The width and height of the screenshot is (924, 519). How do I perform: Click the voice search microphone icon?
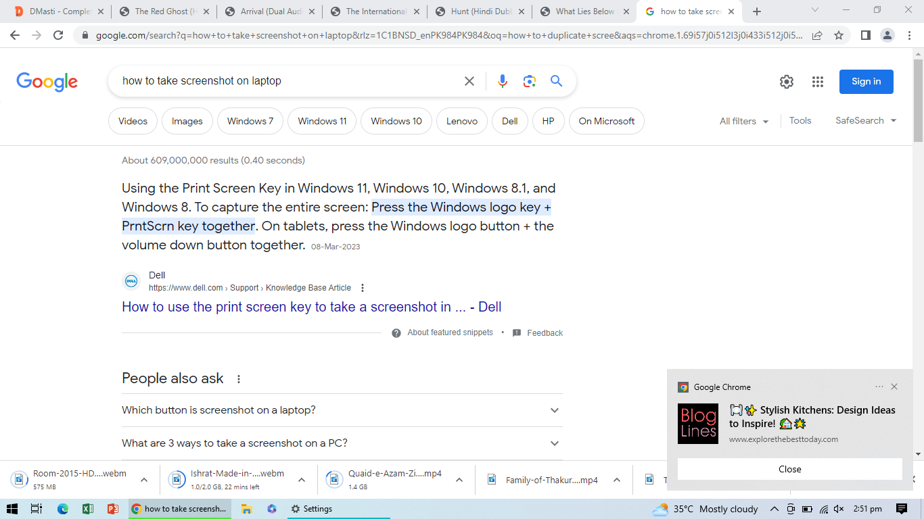(x=502, y=81)
